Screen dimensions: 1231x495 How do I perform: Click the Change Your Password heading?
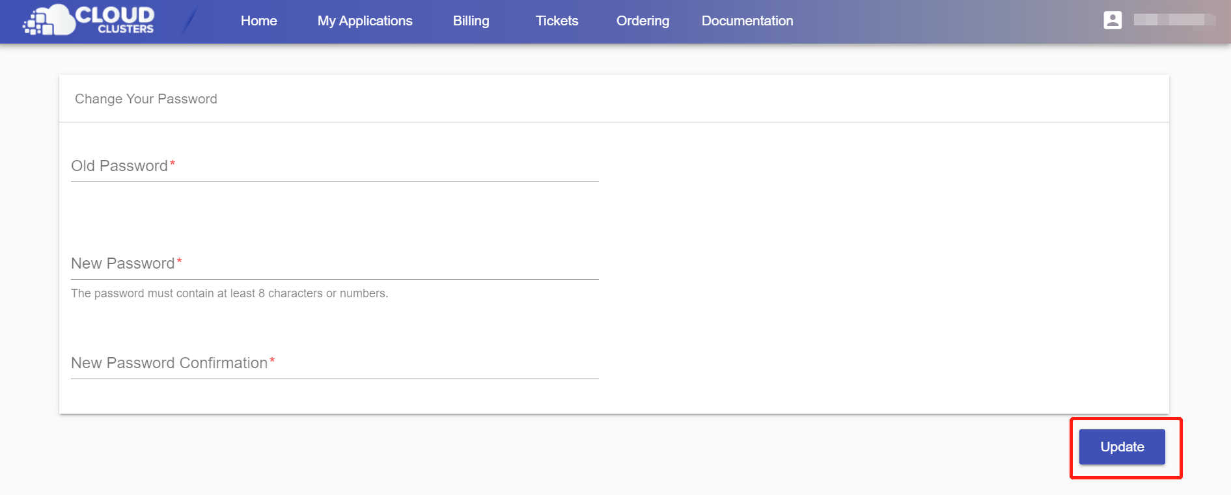click(146, 99)
